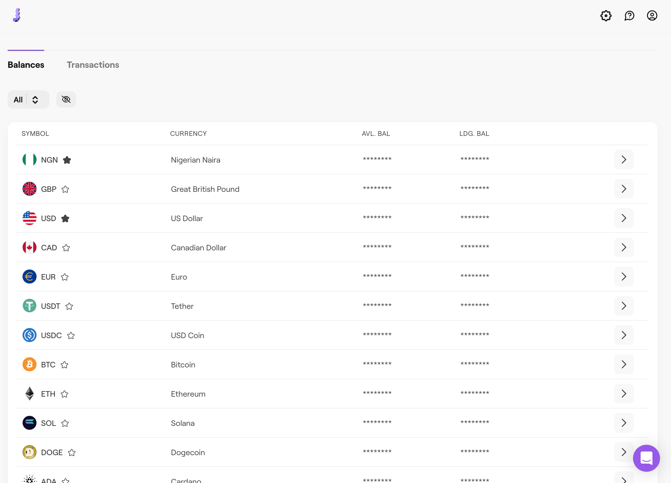Toggle balance visibility with eye icon
The image size is (671, 483).
66,99
